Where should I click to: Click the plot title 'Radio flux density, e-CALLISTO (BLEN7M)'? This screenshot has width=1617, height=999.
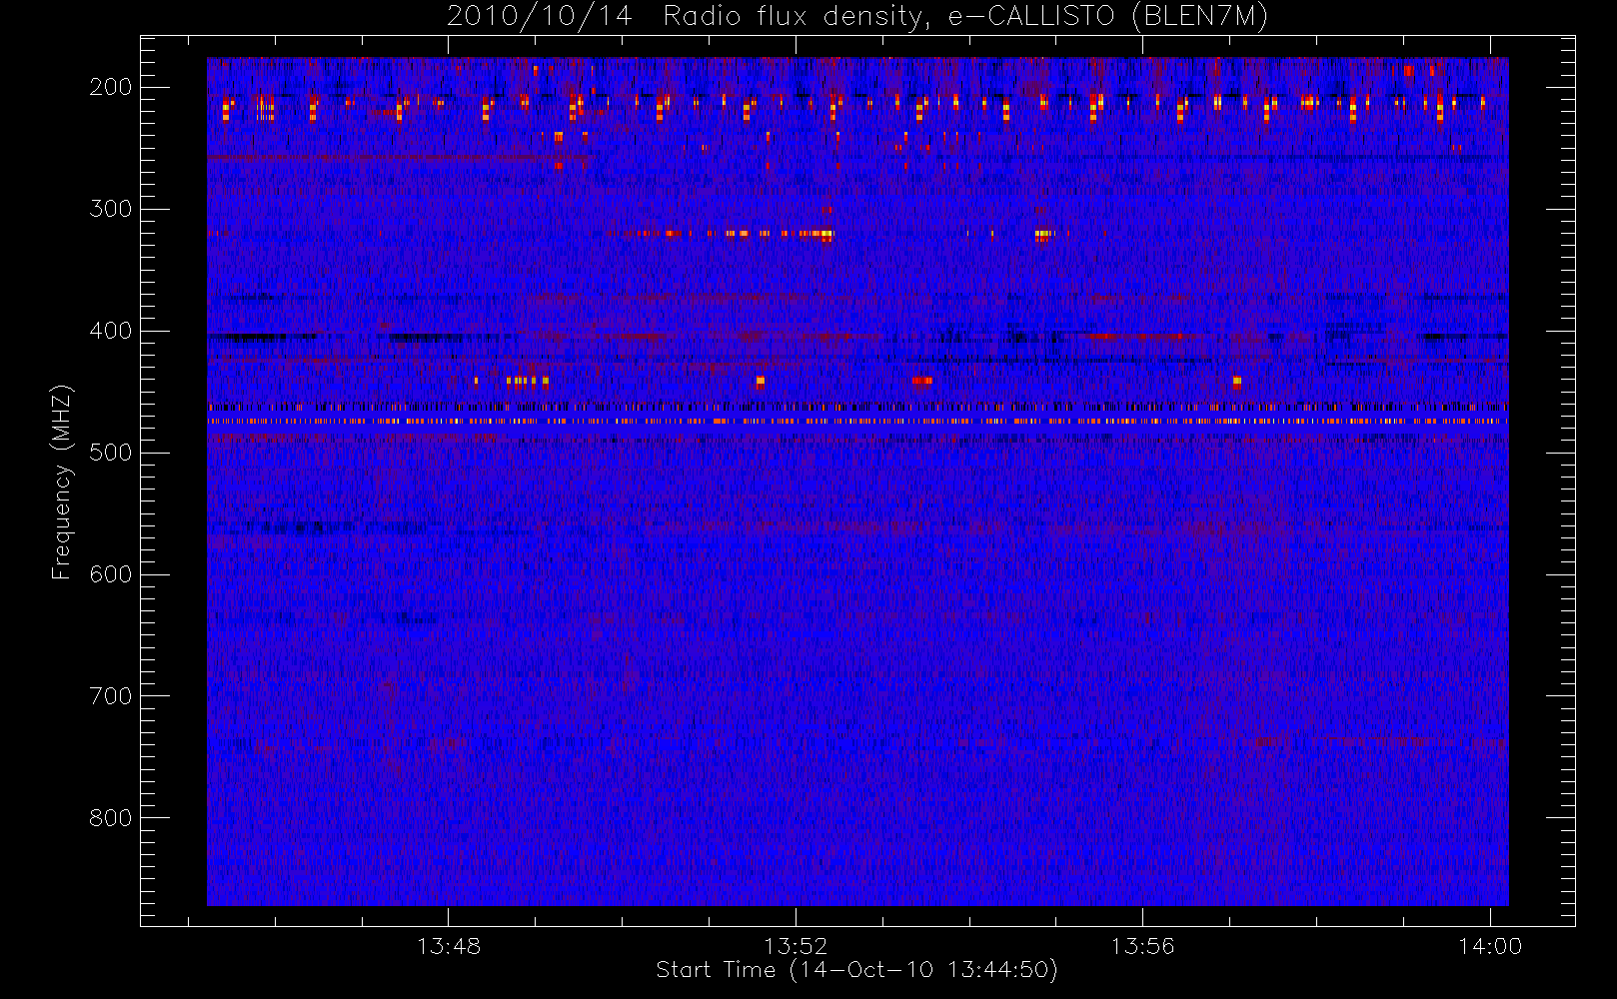[965, 17]
